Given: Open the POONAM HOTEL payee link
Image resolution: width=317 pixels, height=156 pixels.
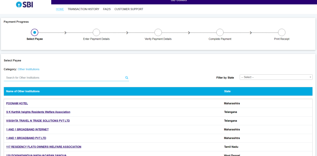Looking at the screenshot, I should pyautogui.click(x=17, y=104).
